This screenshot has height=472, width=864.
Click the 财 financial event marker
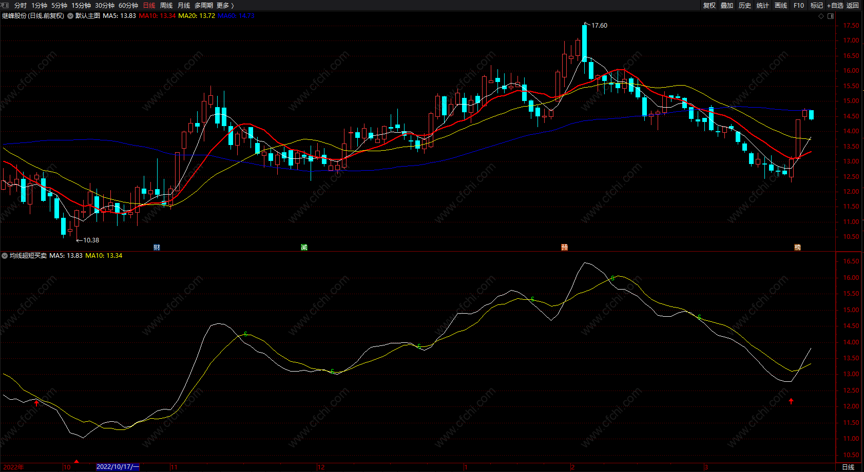click(157, 248)
